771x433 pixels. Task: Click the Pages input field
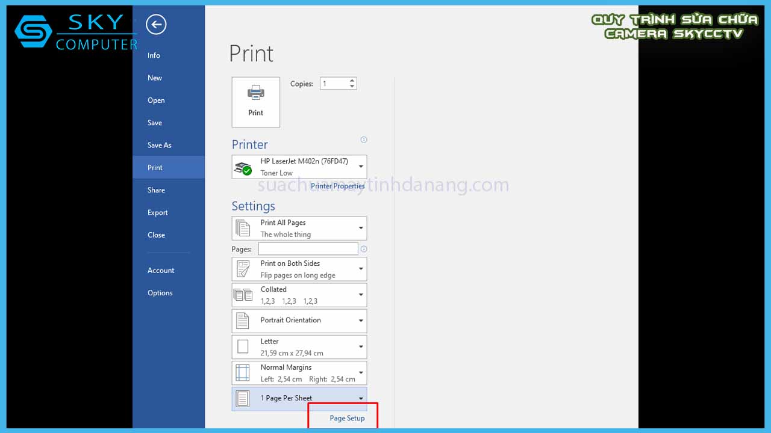coord(308,249)
